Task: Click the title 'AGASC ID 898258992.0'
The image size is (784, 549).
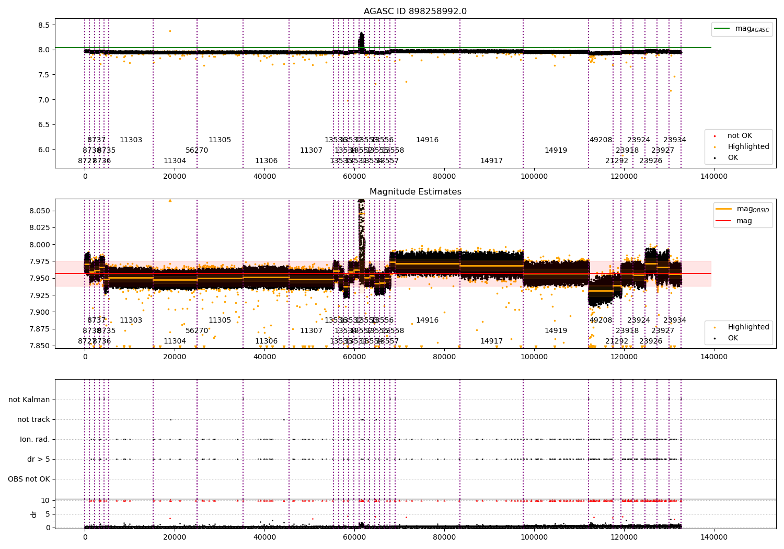Action: [x=416, y=12]
